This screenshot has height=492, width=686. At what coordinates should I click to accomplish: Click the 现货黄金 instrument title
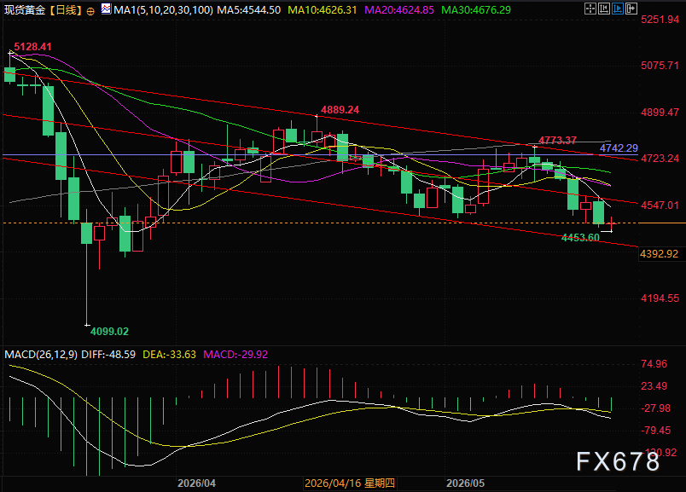[x=25, y=10]
